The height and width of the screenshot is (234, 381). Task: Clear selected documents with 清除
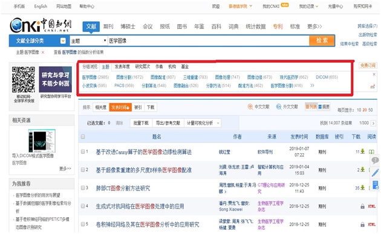(x=119, y=123)
